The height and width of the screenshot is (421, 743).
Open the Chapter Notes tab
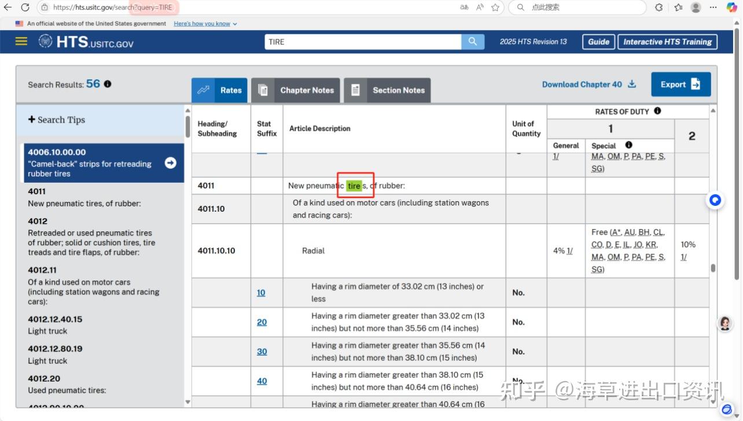point(296,90)
